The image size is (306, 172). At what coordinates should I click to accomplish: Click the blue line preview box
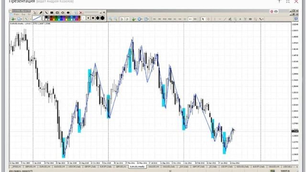[x=37, y=18]
